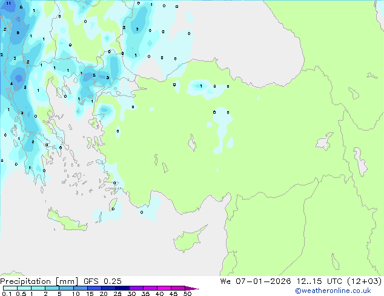Click the map value "11" in top-left corner
Image resolution: width=384 pixels, height=296 pixels.
tap(8, 4)
